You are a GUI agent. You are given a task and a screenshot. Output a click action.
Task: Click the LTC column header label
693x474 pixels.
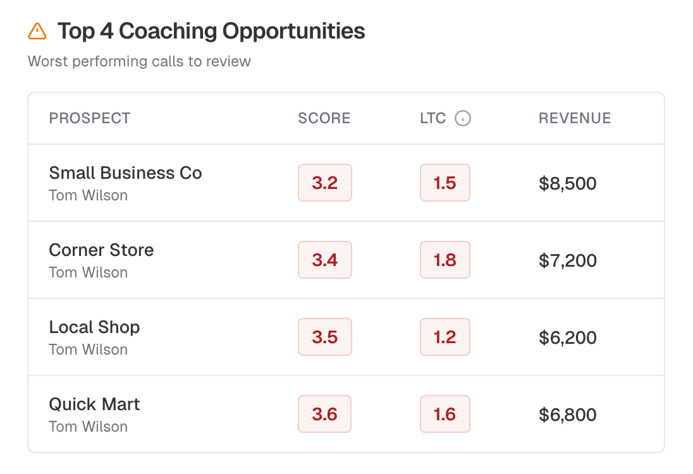(432, 118)
